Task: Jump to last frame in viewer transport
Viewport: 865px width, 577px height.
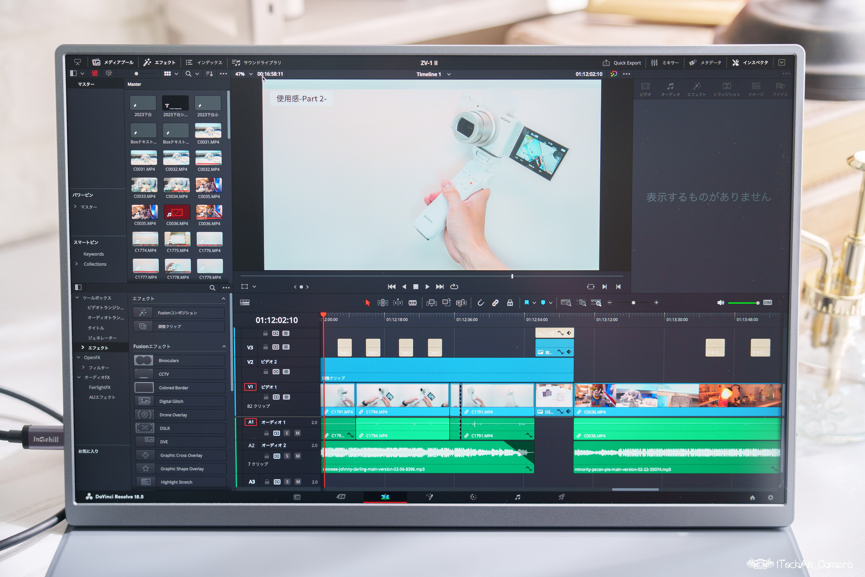Action: (x=440, y=287)
